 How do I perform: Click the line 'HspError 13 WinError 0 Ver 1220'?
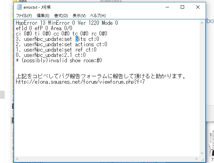pyautogui.click(x=67, y=23)
